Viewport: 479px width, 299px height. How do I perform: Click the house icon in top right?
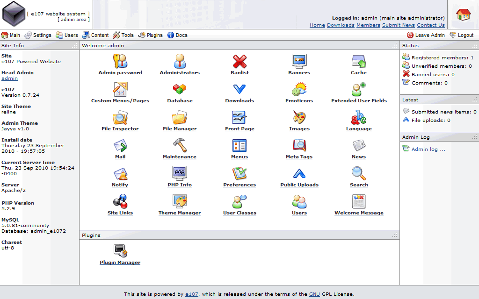pyautogui.click(x=463, y=14)
